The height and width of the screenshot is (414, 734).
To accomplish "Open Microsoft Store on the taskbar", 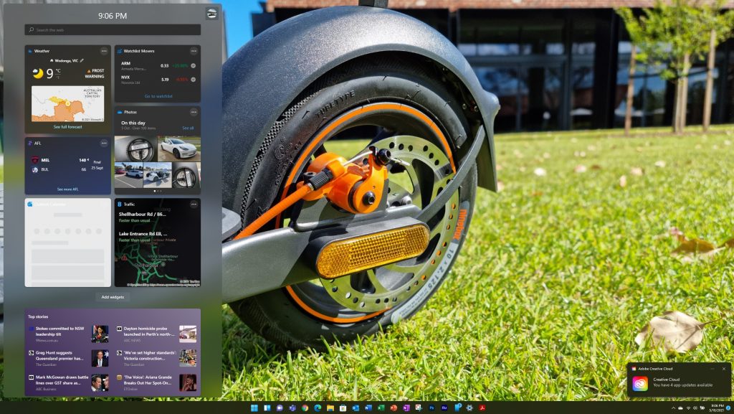I will pyautogui.click(x=343, y=408).
